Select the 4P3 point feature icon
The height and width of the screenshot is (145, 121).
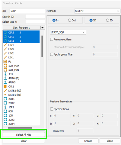pos(5,74)
